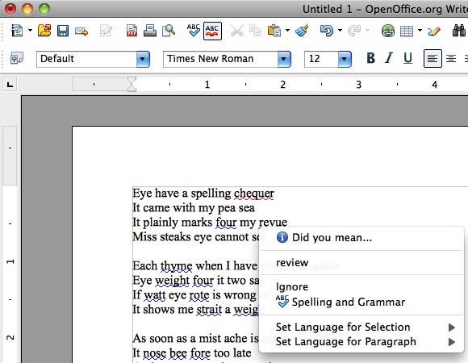Toggle AutoSpellcheck icon
Screen dimensions: 468x363
click(x=212, y=31)
